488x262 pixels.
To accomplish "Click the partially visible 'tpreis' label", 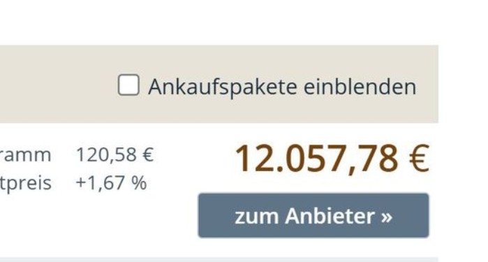I will click(26, 183).
